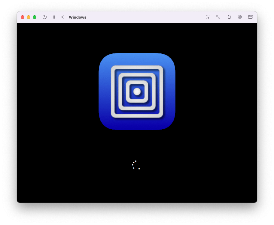The height and width of the screenshot is (225, 274).
Task: Open the USB device selection menu
Action: 229,17
